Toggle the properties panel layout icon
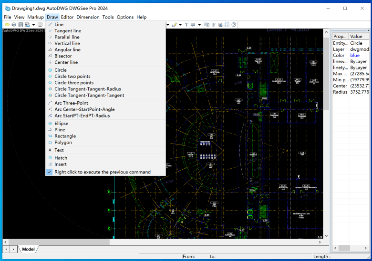 coord(227,25)
